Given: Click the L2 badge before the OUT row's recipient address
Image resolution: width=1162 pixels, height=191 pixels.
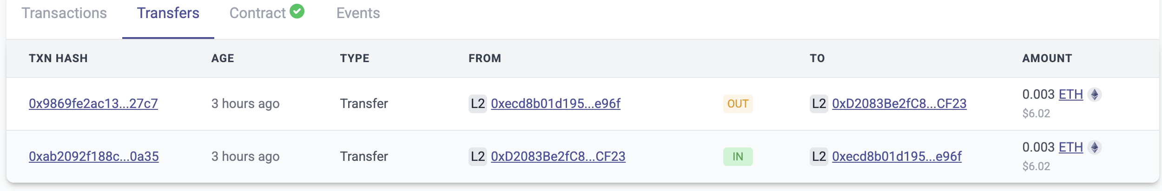Looking at the screenshot, I should point(819,103).
